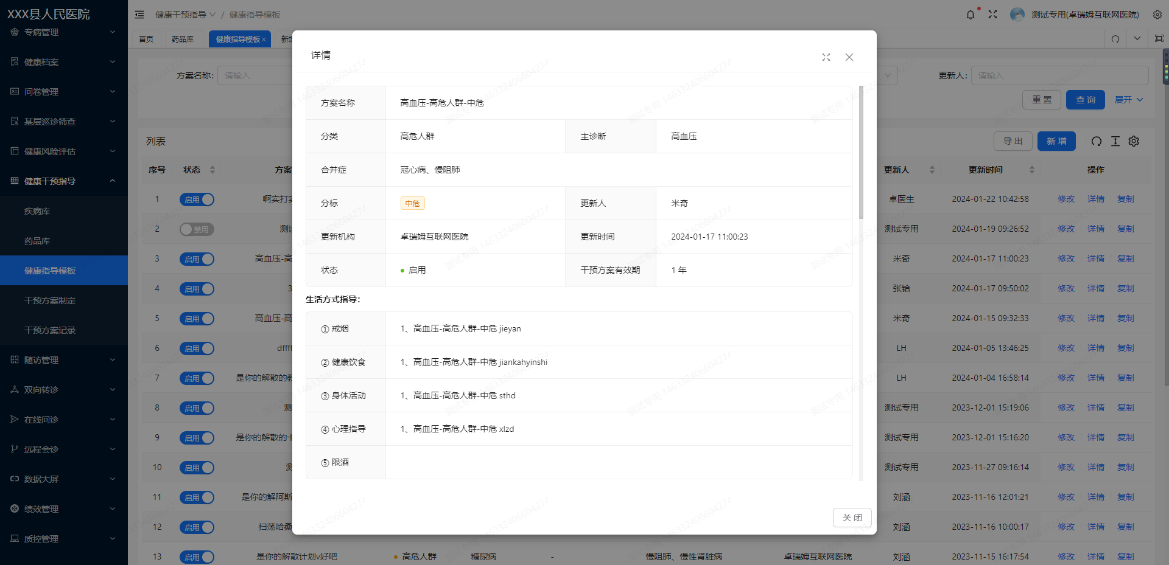This screenshot has width=1169, height=565.
Task: Click the 查询 search button
Action: pyautogui.click(x=1086, y=99)
